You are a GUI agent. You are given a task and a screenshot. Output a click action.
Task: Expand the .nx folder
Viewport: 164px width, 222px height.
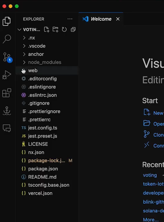pyautogui.click(x=47, y=38)
